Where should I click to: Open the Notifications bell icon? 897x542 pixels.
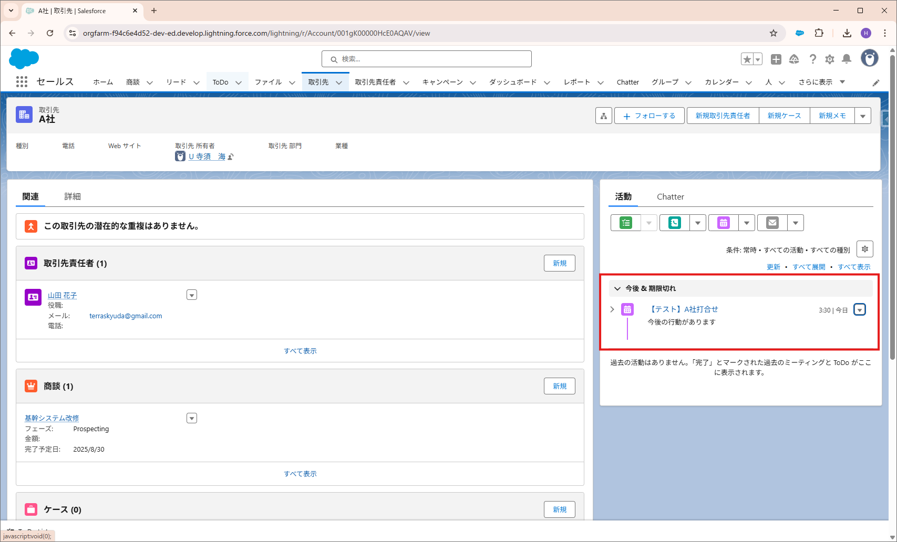coord(847,59)
